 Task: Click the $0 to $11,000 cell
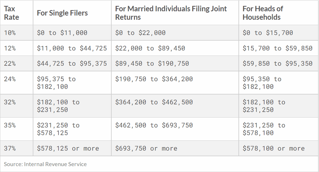[x=62, y=33]
